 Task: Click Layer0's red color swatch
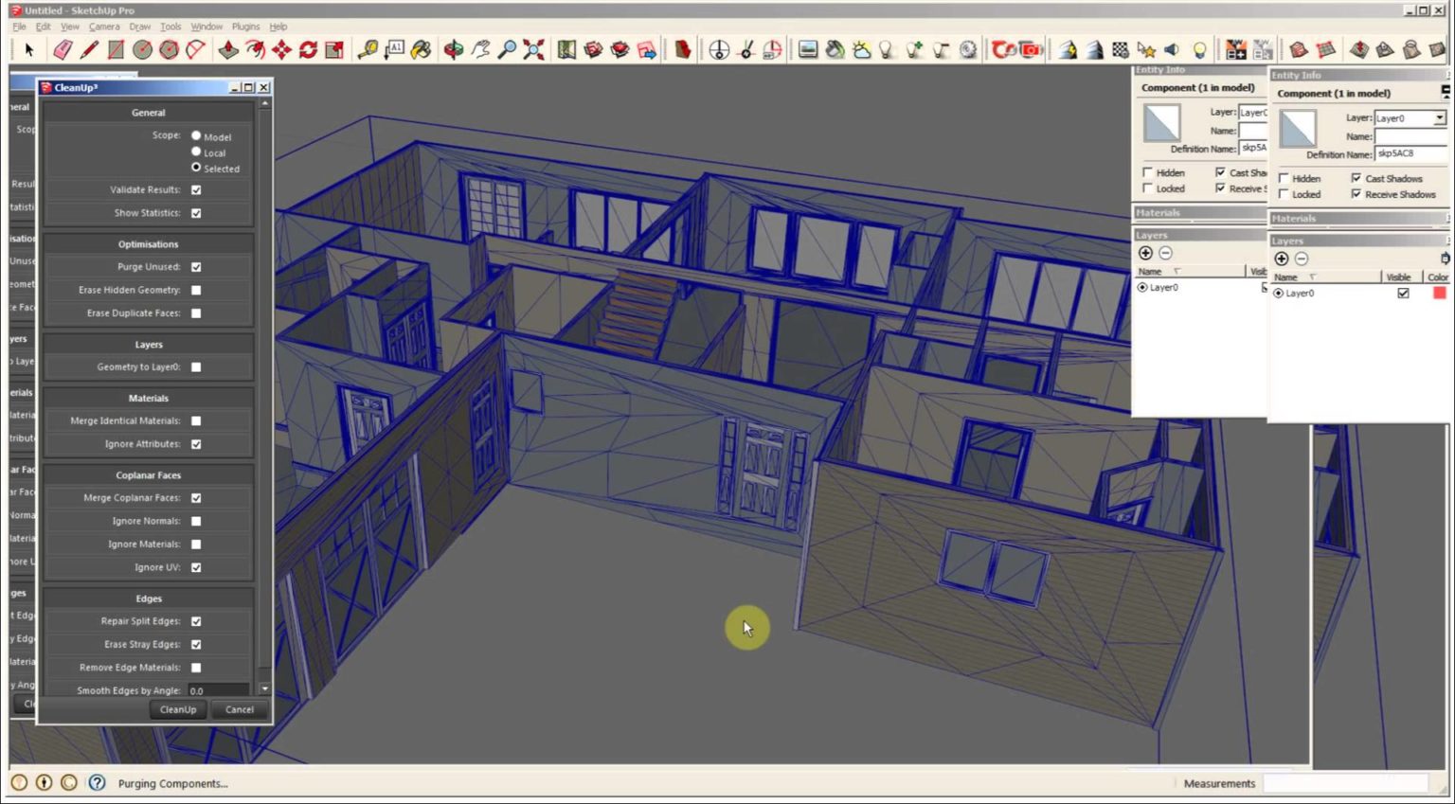[x=1439, y=293]
